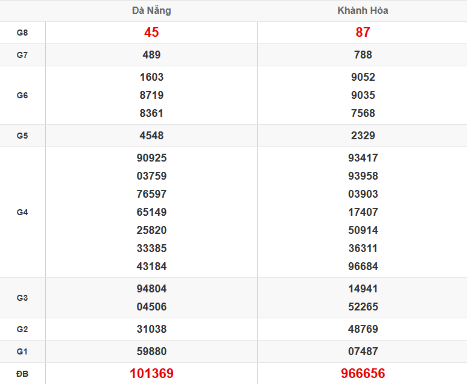This screenshot has height=384, width=467.
Task: Click the Đà Nẵng column header
Action: tap(151, 11)
